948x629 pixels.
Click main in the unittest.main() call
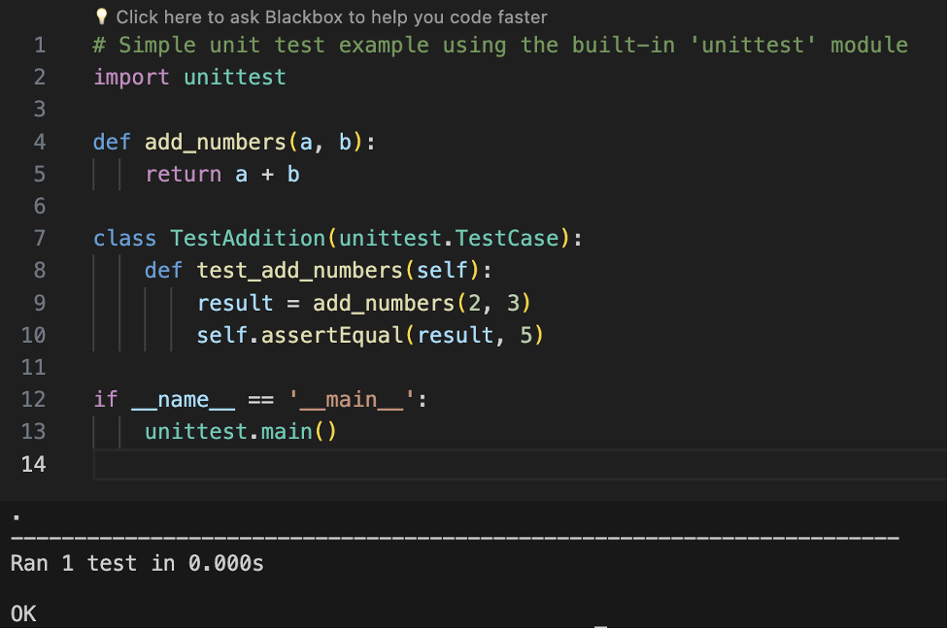click(x=287, y=432)
